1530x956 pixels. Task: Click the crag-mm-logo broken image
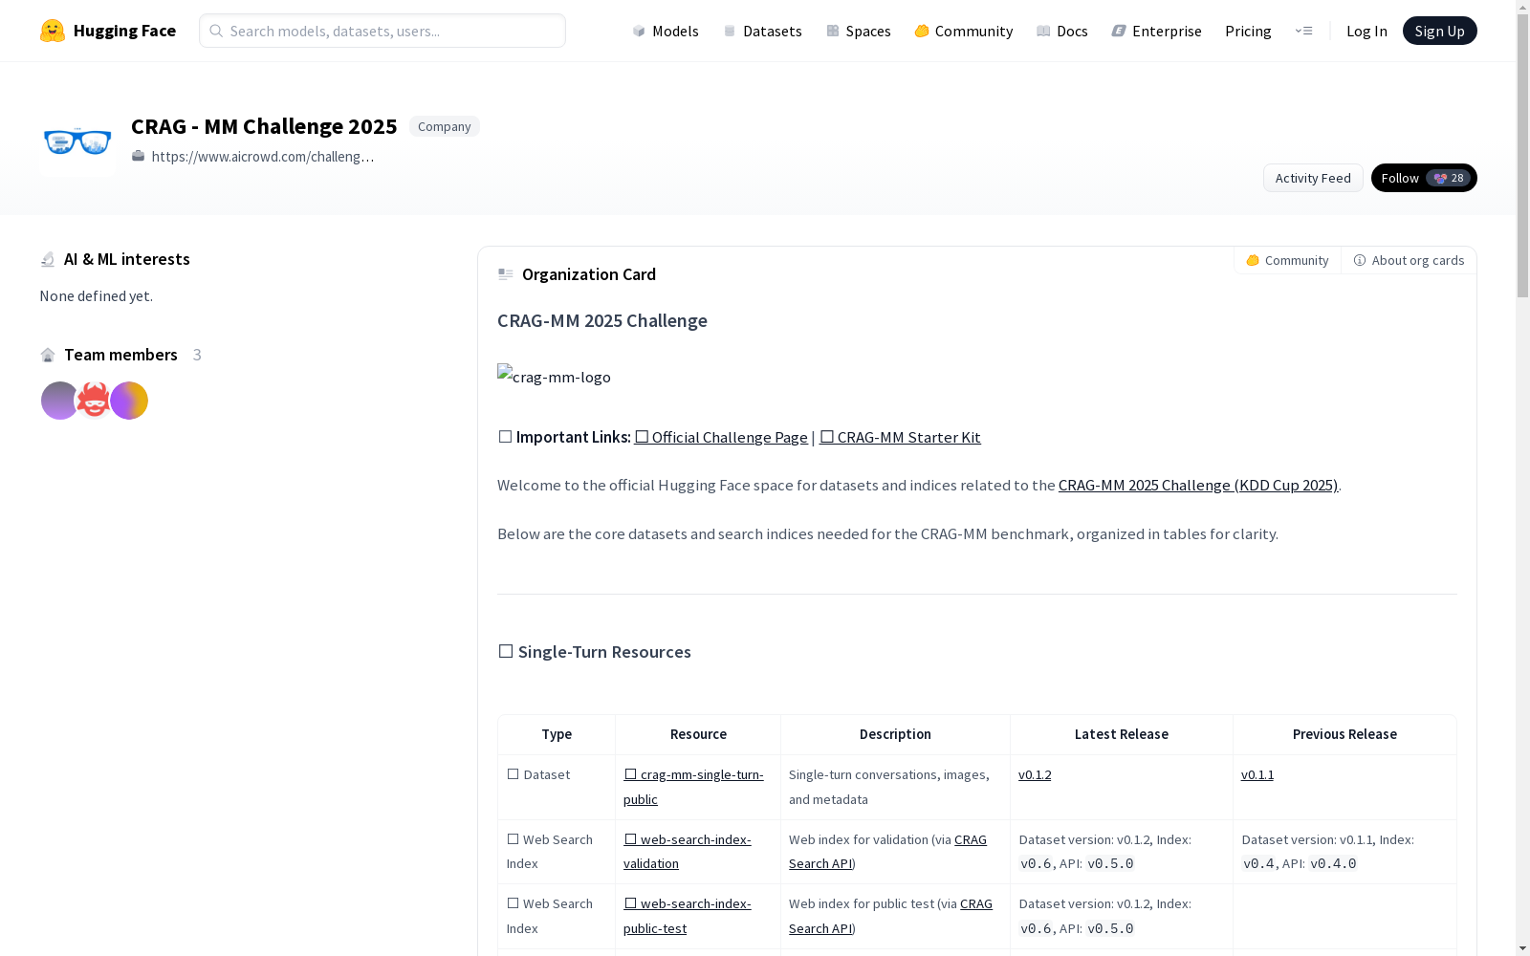(554, 377)
